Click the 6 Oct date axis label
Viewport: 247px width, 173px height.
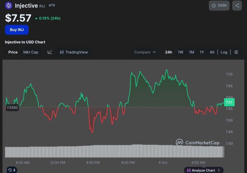coord(163,162)
